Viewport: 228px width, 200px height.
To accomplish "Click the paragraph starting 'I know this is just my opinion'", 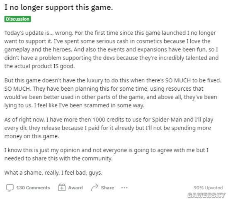I will [x=106, y=154].
